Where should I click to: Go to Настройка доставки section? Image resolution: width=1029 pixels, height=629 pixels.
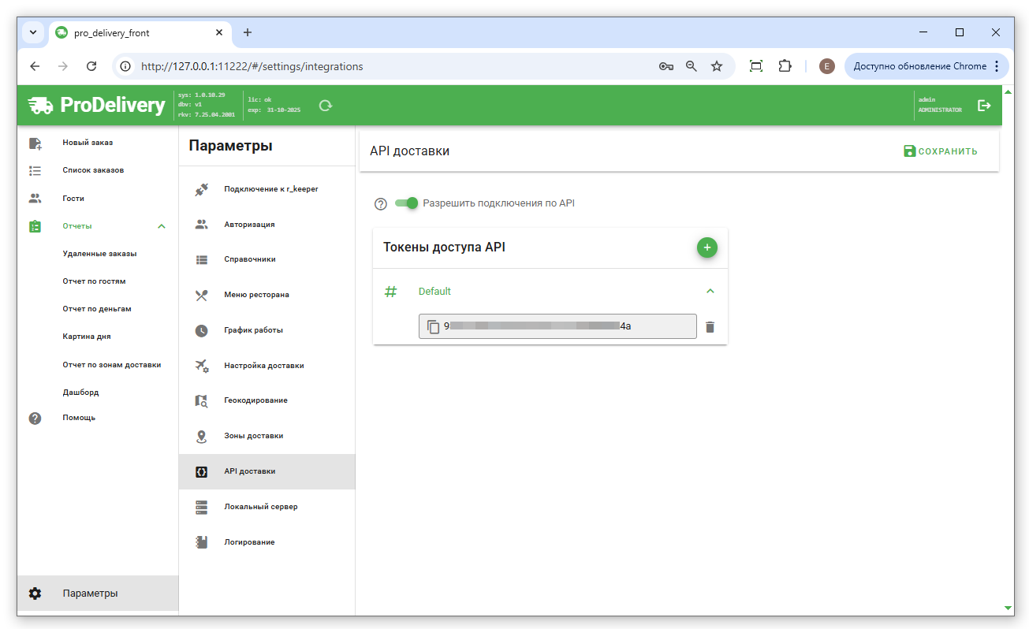(x=263, y=366)
